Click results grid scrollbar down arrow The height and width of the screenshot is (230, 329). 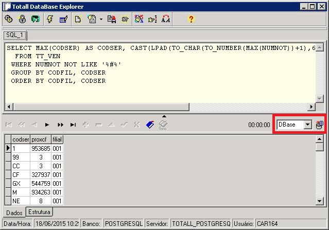(x=319, y=201)
